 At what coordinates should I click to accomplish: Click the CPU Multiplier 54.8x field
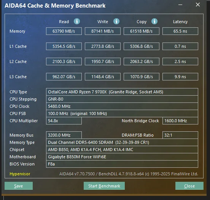point(64,121)
